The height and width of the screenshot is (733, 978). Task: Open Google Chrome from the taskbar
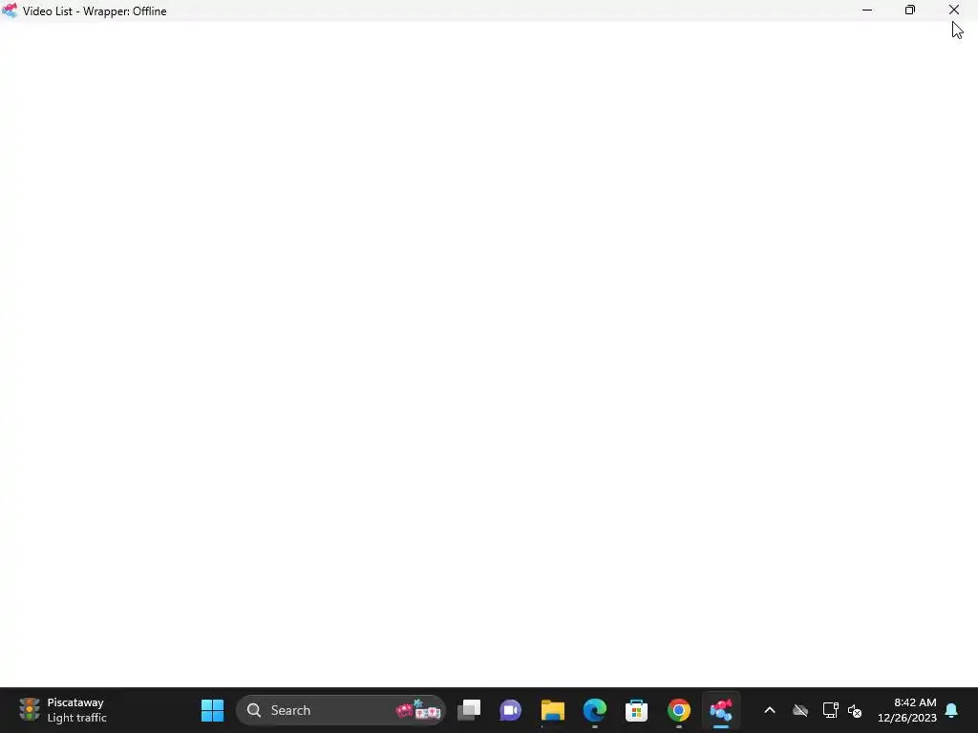[x=679, y=710]
